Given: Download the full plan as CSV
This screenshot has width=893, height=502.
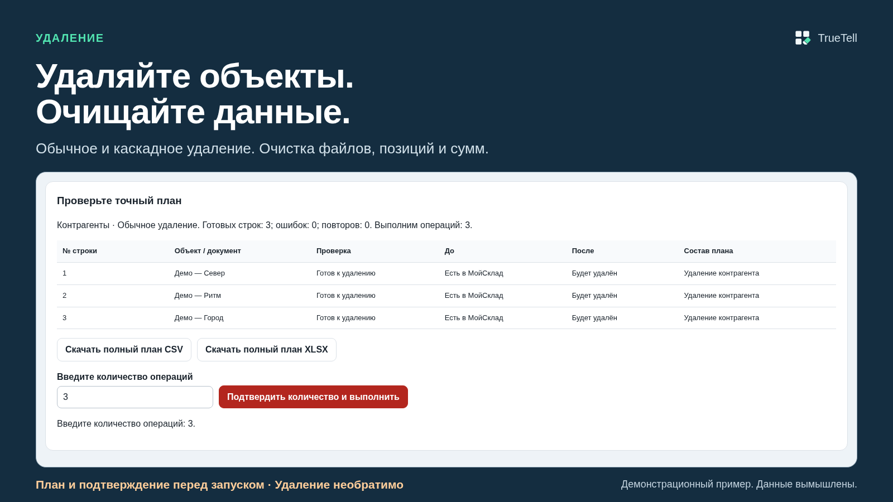Looking at the screenshot, I should click(124, 350).
